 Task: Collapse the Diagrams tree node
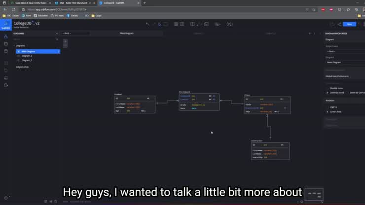coord(14,46)
